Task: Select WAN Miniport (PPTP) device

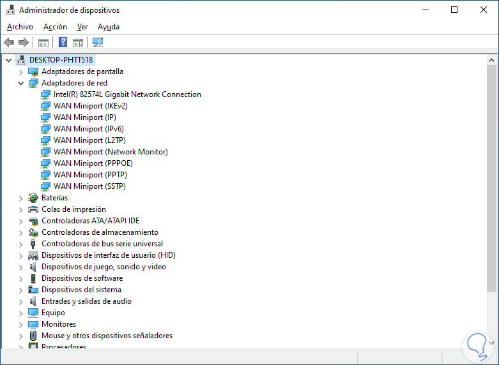Action: point(90,175)
